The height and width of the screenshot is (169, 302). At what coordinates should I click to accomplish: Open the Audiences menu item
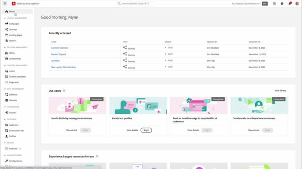(x=14, y=125)
